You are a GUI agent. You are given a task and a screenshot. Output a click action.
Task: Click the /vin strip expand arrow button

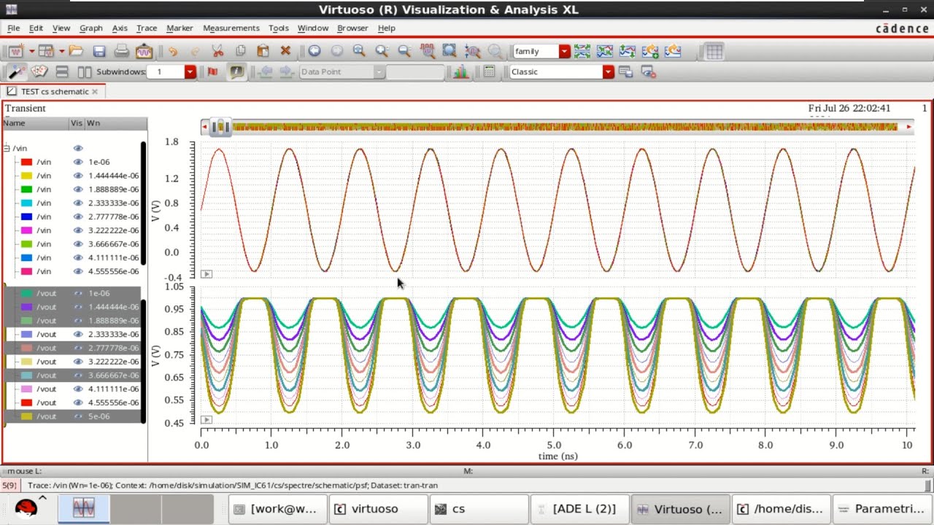207,274
